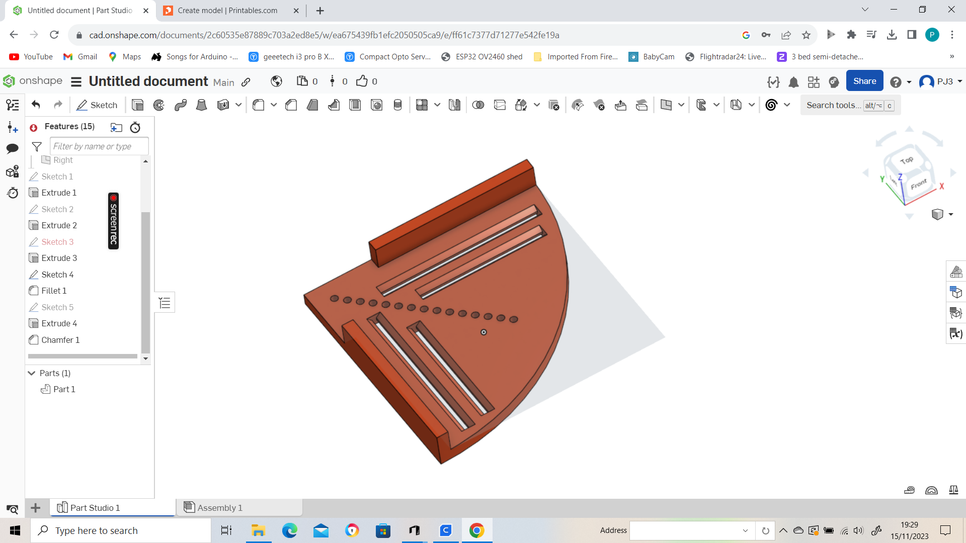This screenshot has width=966, height=543.
Task: Click the Filter by name or type field
Action: point(99,146)
